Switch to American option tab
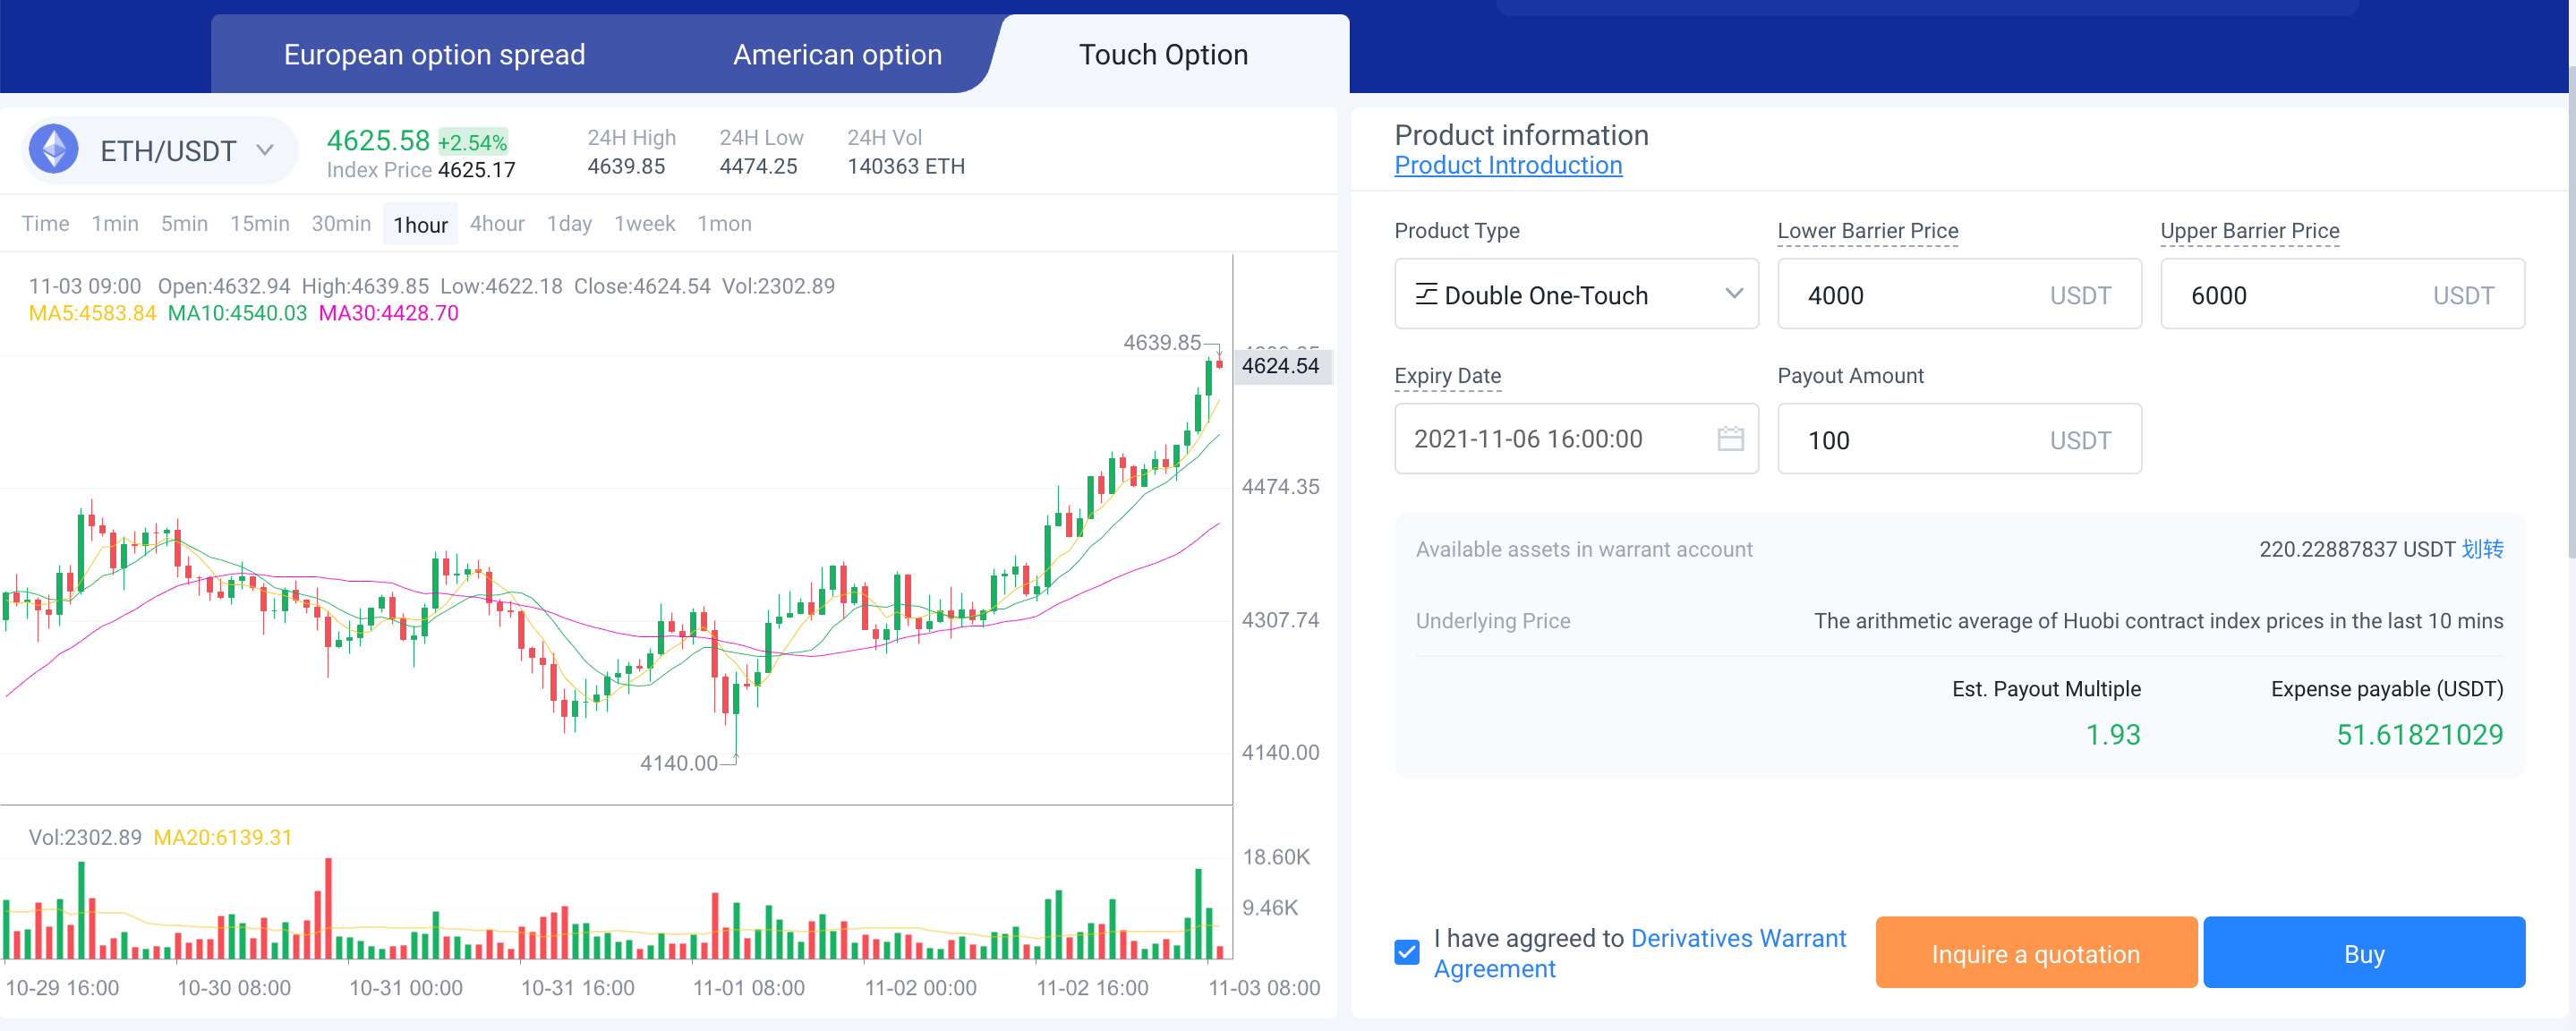Screen dimensions: 2576x1031 click(x=837, y=55)
